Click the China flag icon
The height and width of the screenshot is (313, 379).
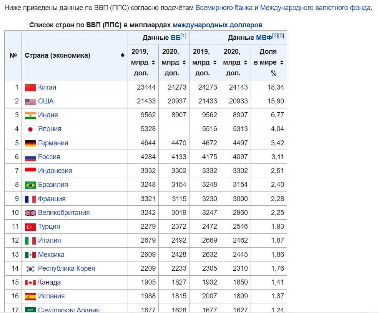[30, 87]
